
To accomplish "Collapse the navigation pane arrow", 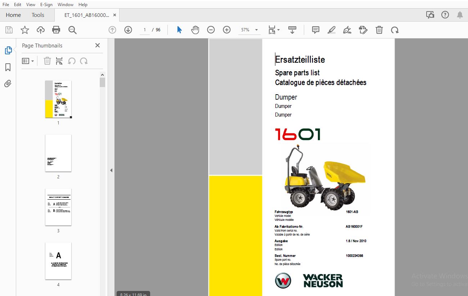I will [111, 170].
